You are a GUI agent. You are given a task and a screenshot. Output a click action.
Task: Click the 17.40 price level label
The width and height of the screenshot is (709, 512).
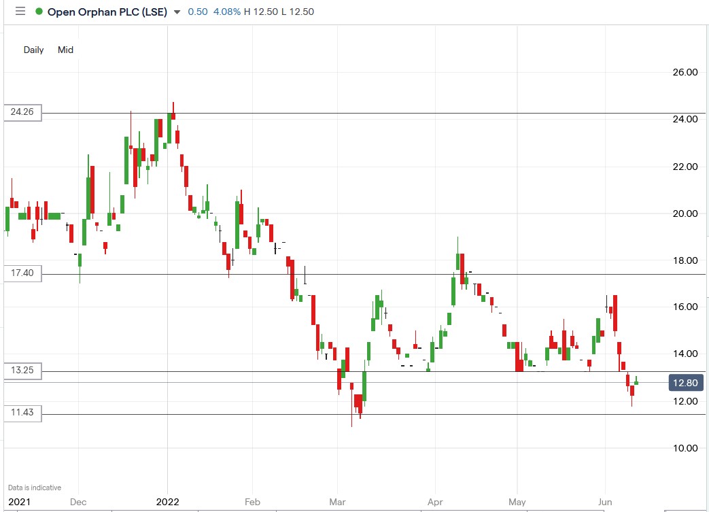point(21,273)
